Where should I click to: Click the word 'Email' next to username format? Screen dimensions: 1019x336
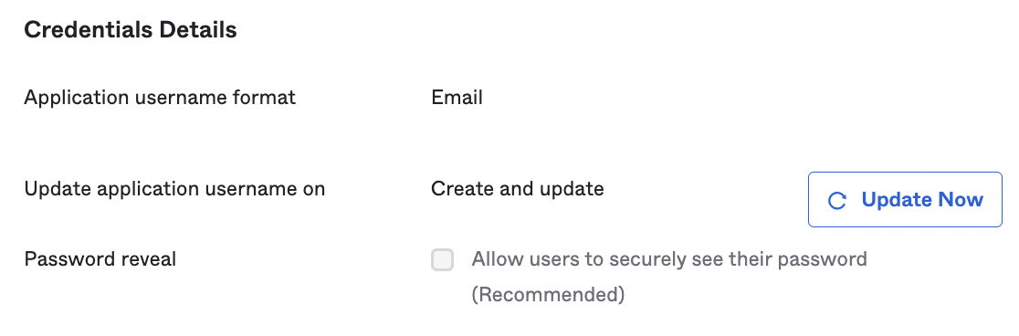(457, 98)
